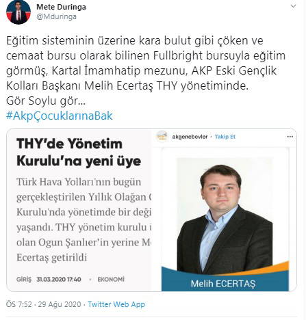The image size is (306, 320).
Task: Click the Gör Soylu gör line
Action: pyautogui.click(x=46, y=101)
